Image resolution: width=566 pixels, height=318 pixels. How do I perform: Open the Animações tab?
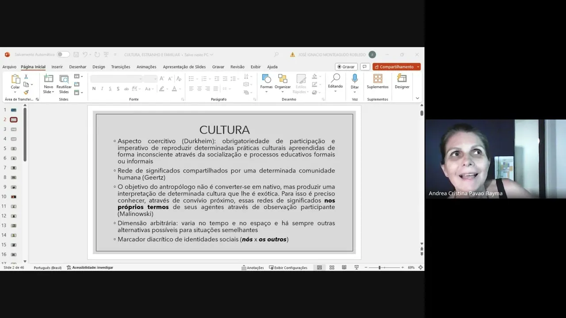[x=146, y=67]
